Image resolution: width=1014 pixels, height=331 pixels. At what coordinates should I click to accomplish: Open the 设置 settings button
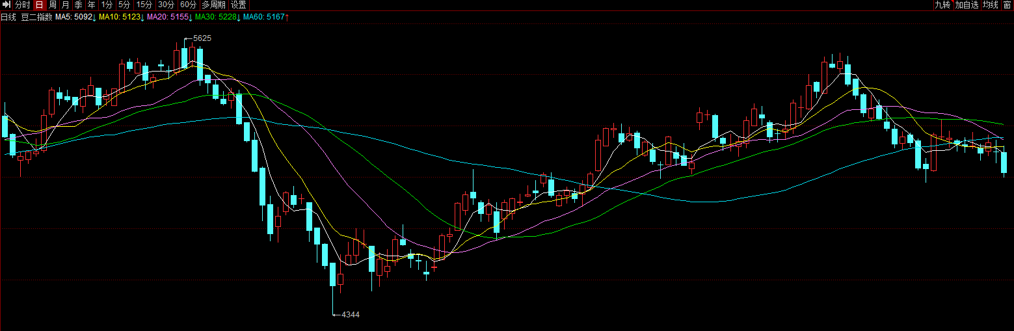point(239,5)
